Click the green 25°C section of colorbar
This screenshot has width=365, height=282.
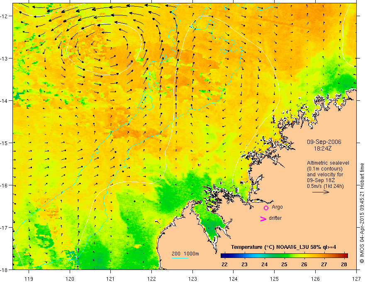coord(284,256)
